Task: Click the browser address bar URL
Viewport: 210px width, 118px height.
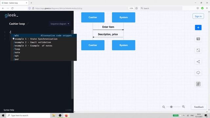Action: (x=59, y=8)
